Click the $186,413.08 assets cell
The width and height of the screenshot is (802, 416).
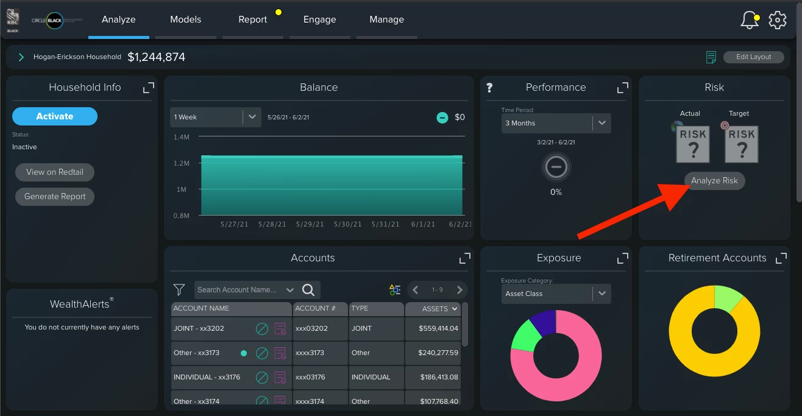[x=433, y=378]
